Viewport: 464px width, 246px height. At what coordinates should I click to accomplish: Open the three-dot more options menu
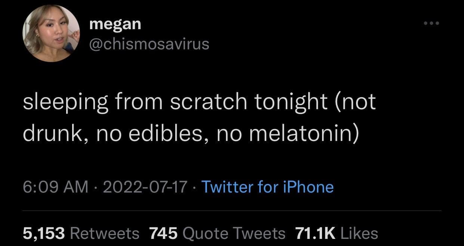pos(432,24)
